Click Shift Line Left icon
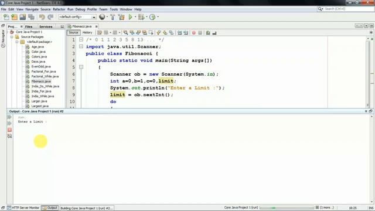Viewport: 375px width, 211px height. [179, 33]
